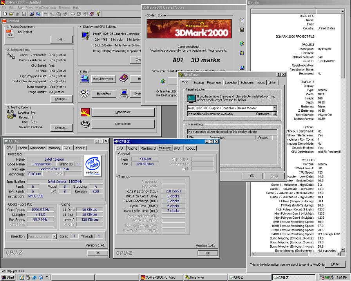Expand the Customize arrow in RivaTuner
The image size is (351, 281).
[275, 114]
